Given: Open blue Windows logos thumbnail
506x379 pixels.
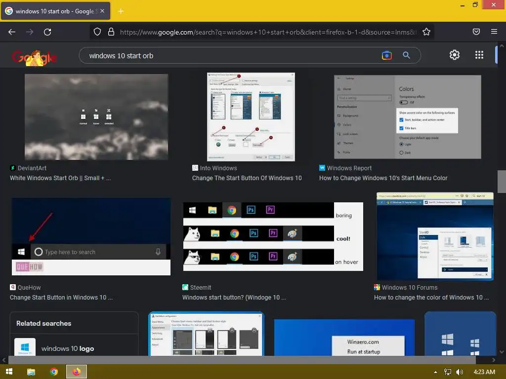Looking at the screenshot, I should click(460, 334).
